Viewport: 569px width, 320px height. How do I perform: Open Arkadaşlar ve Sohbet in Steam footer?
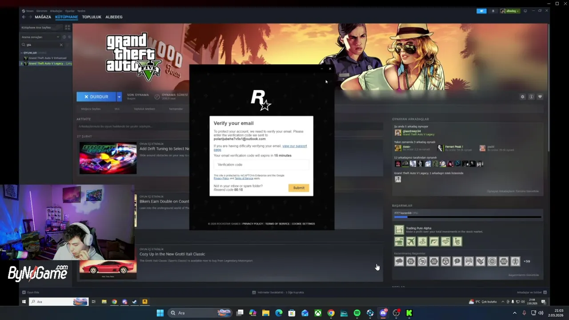(532, 292)
